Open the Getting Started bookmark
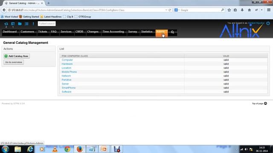This screenshot has height=153, width=273. (29, 17)
